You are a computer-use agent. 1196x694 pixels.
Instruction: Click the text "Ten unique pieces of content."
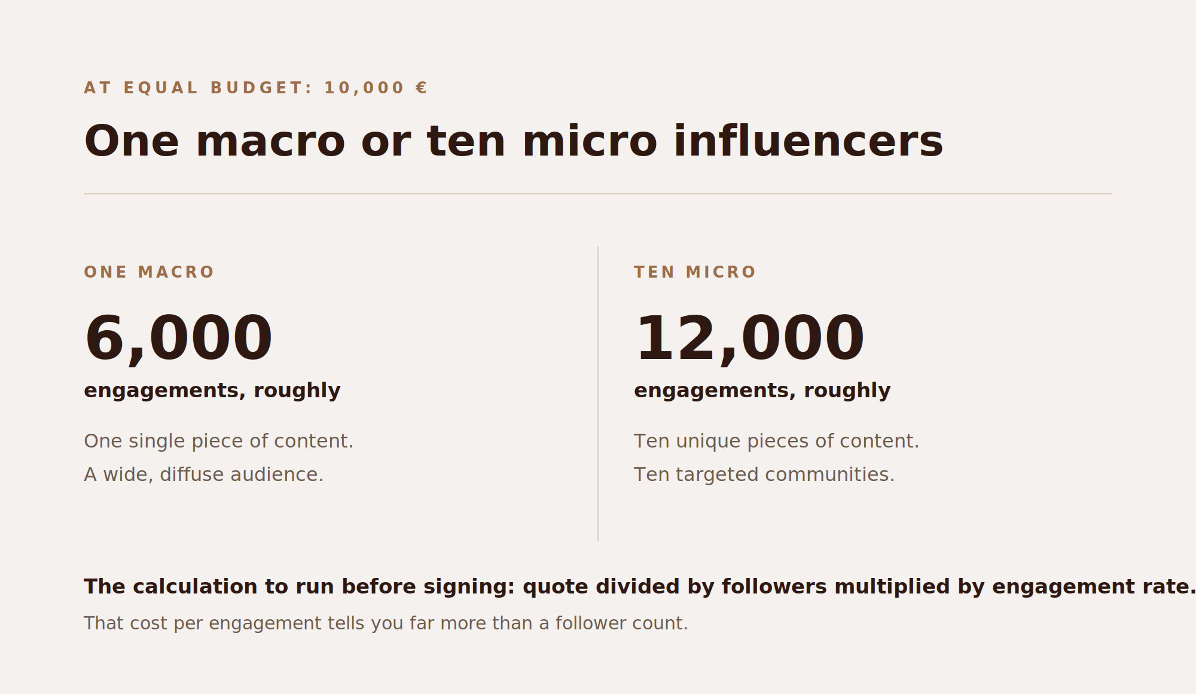pyautogui.click(x=776, y=442)
